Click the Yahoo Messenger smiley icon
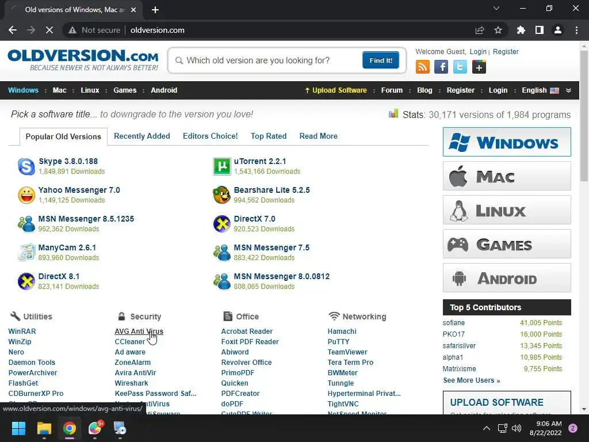The height and width of the screenshot is (442, 589). pyautogui.click(x=26, y=196)
